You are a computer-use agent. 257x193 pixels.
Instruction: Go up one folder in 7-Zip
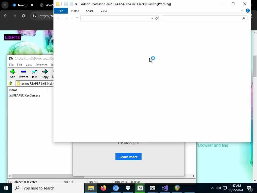[11, 83]
